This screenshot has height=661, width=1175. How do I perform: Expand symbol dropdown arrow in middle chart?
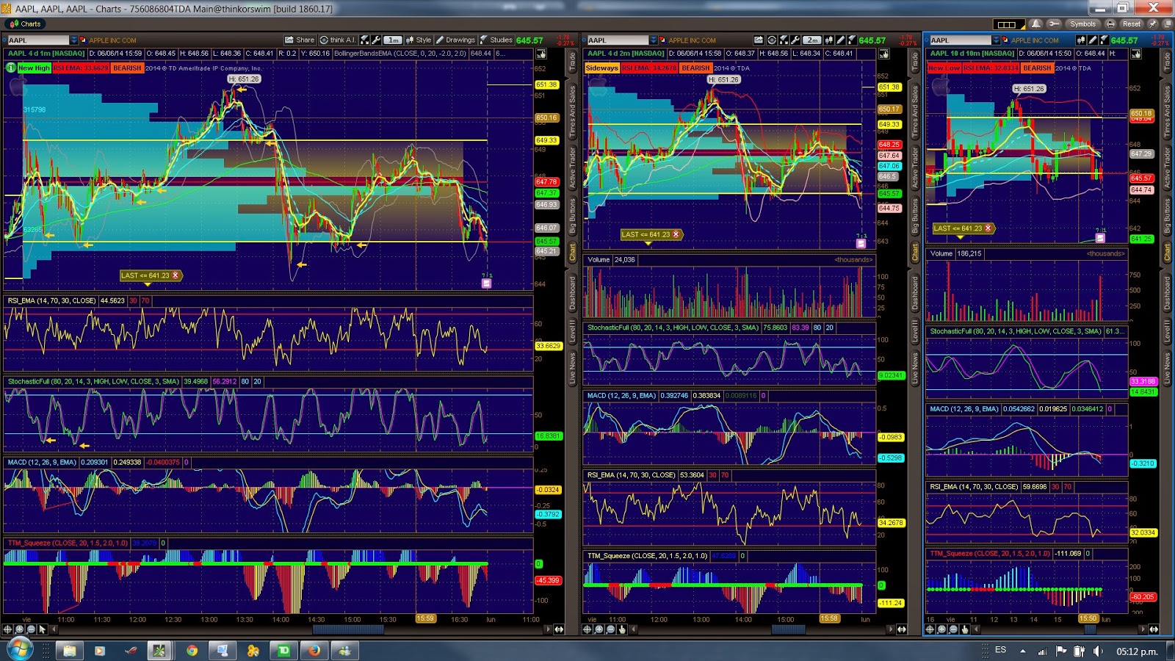click(654, 40)
